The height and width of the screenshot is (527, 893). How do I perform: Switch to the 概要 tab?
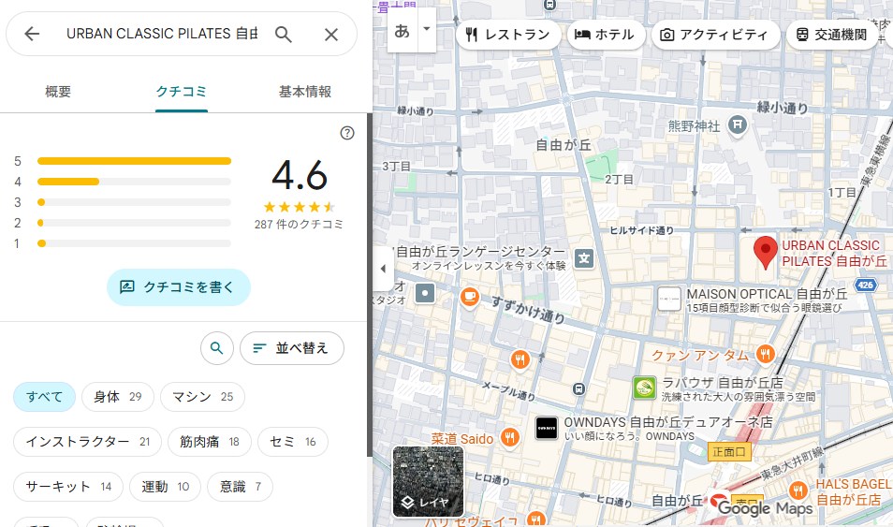(x=58, y=92)
